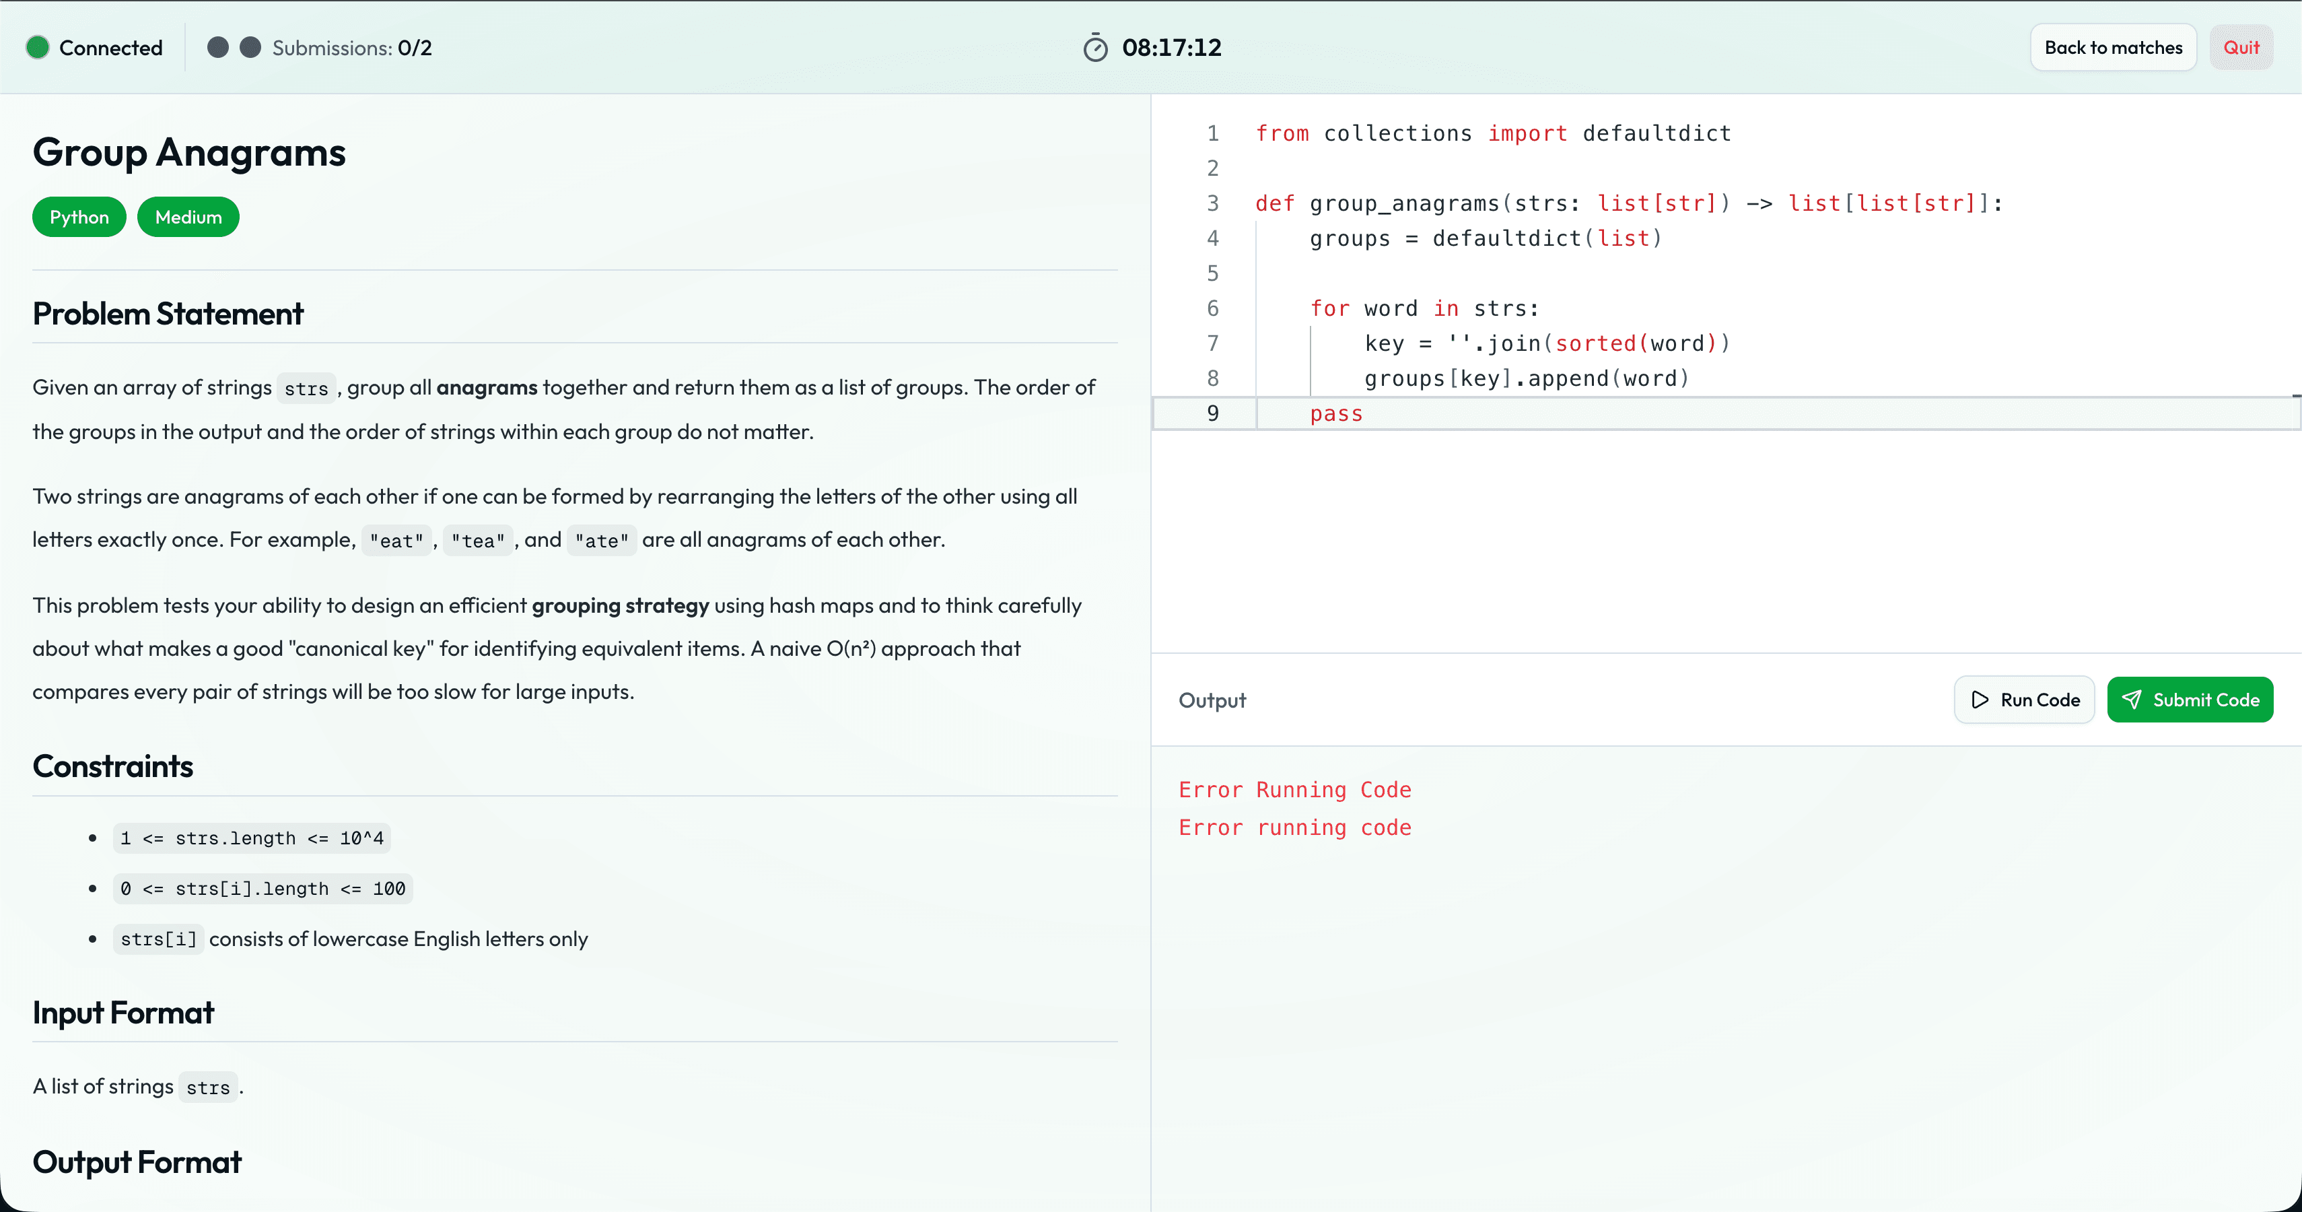Go back to matches
The height and width of the screenshot is (1212, 2302).
[x=2113, y=47]
